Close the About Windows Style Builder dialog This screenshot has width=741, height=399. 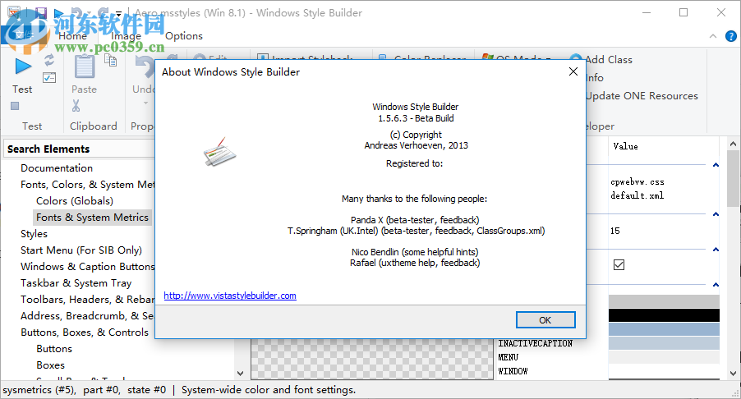coord(573,71)
